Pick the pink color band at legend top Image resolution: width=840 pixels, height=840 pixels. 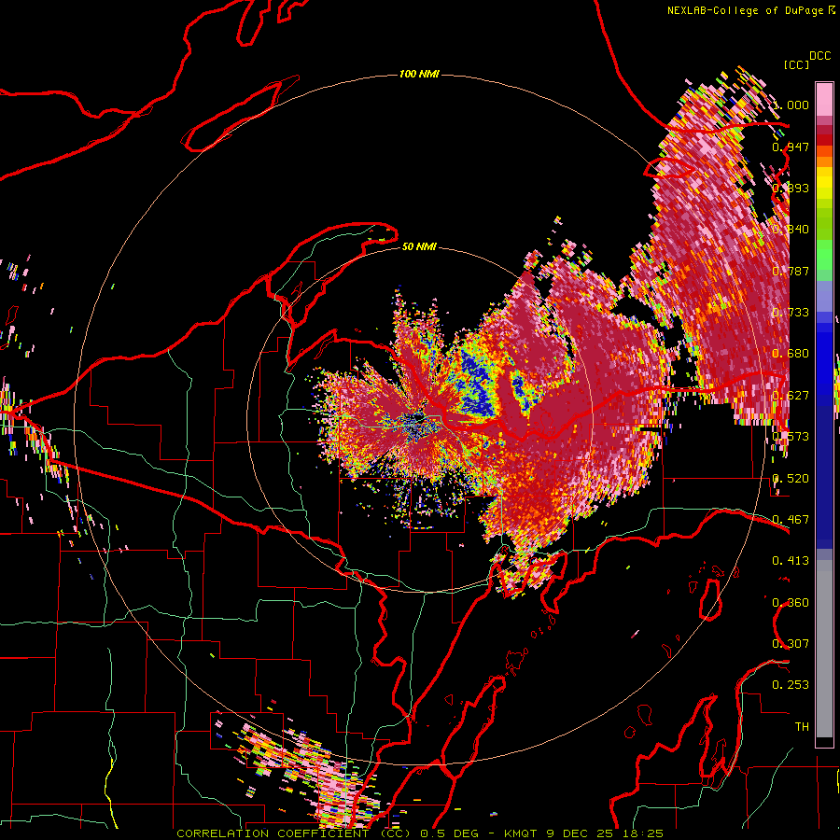coord(824,99)
